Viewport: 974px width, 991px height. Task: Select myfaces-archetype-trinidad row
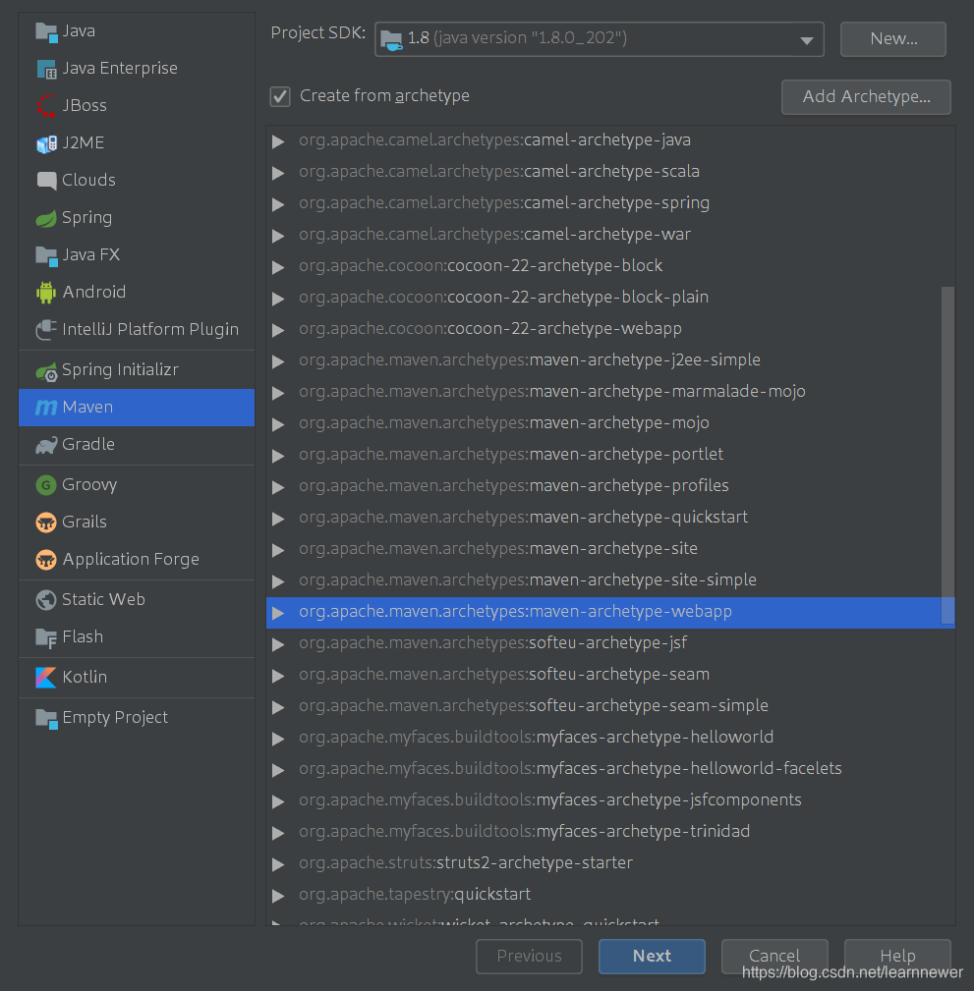point(610,832)
